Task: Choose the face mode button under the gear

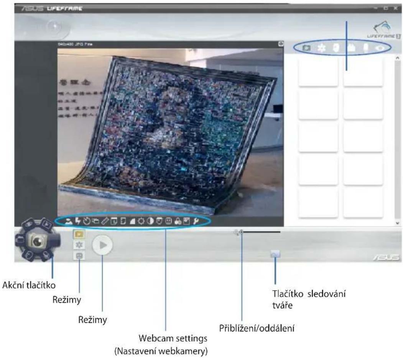Action: tap(79, 255)
